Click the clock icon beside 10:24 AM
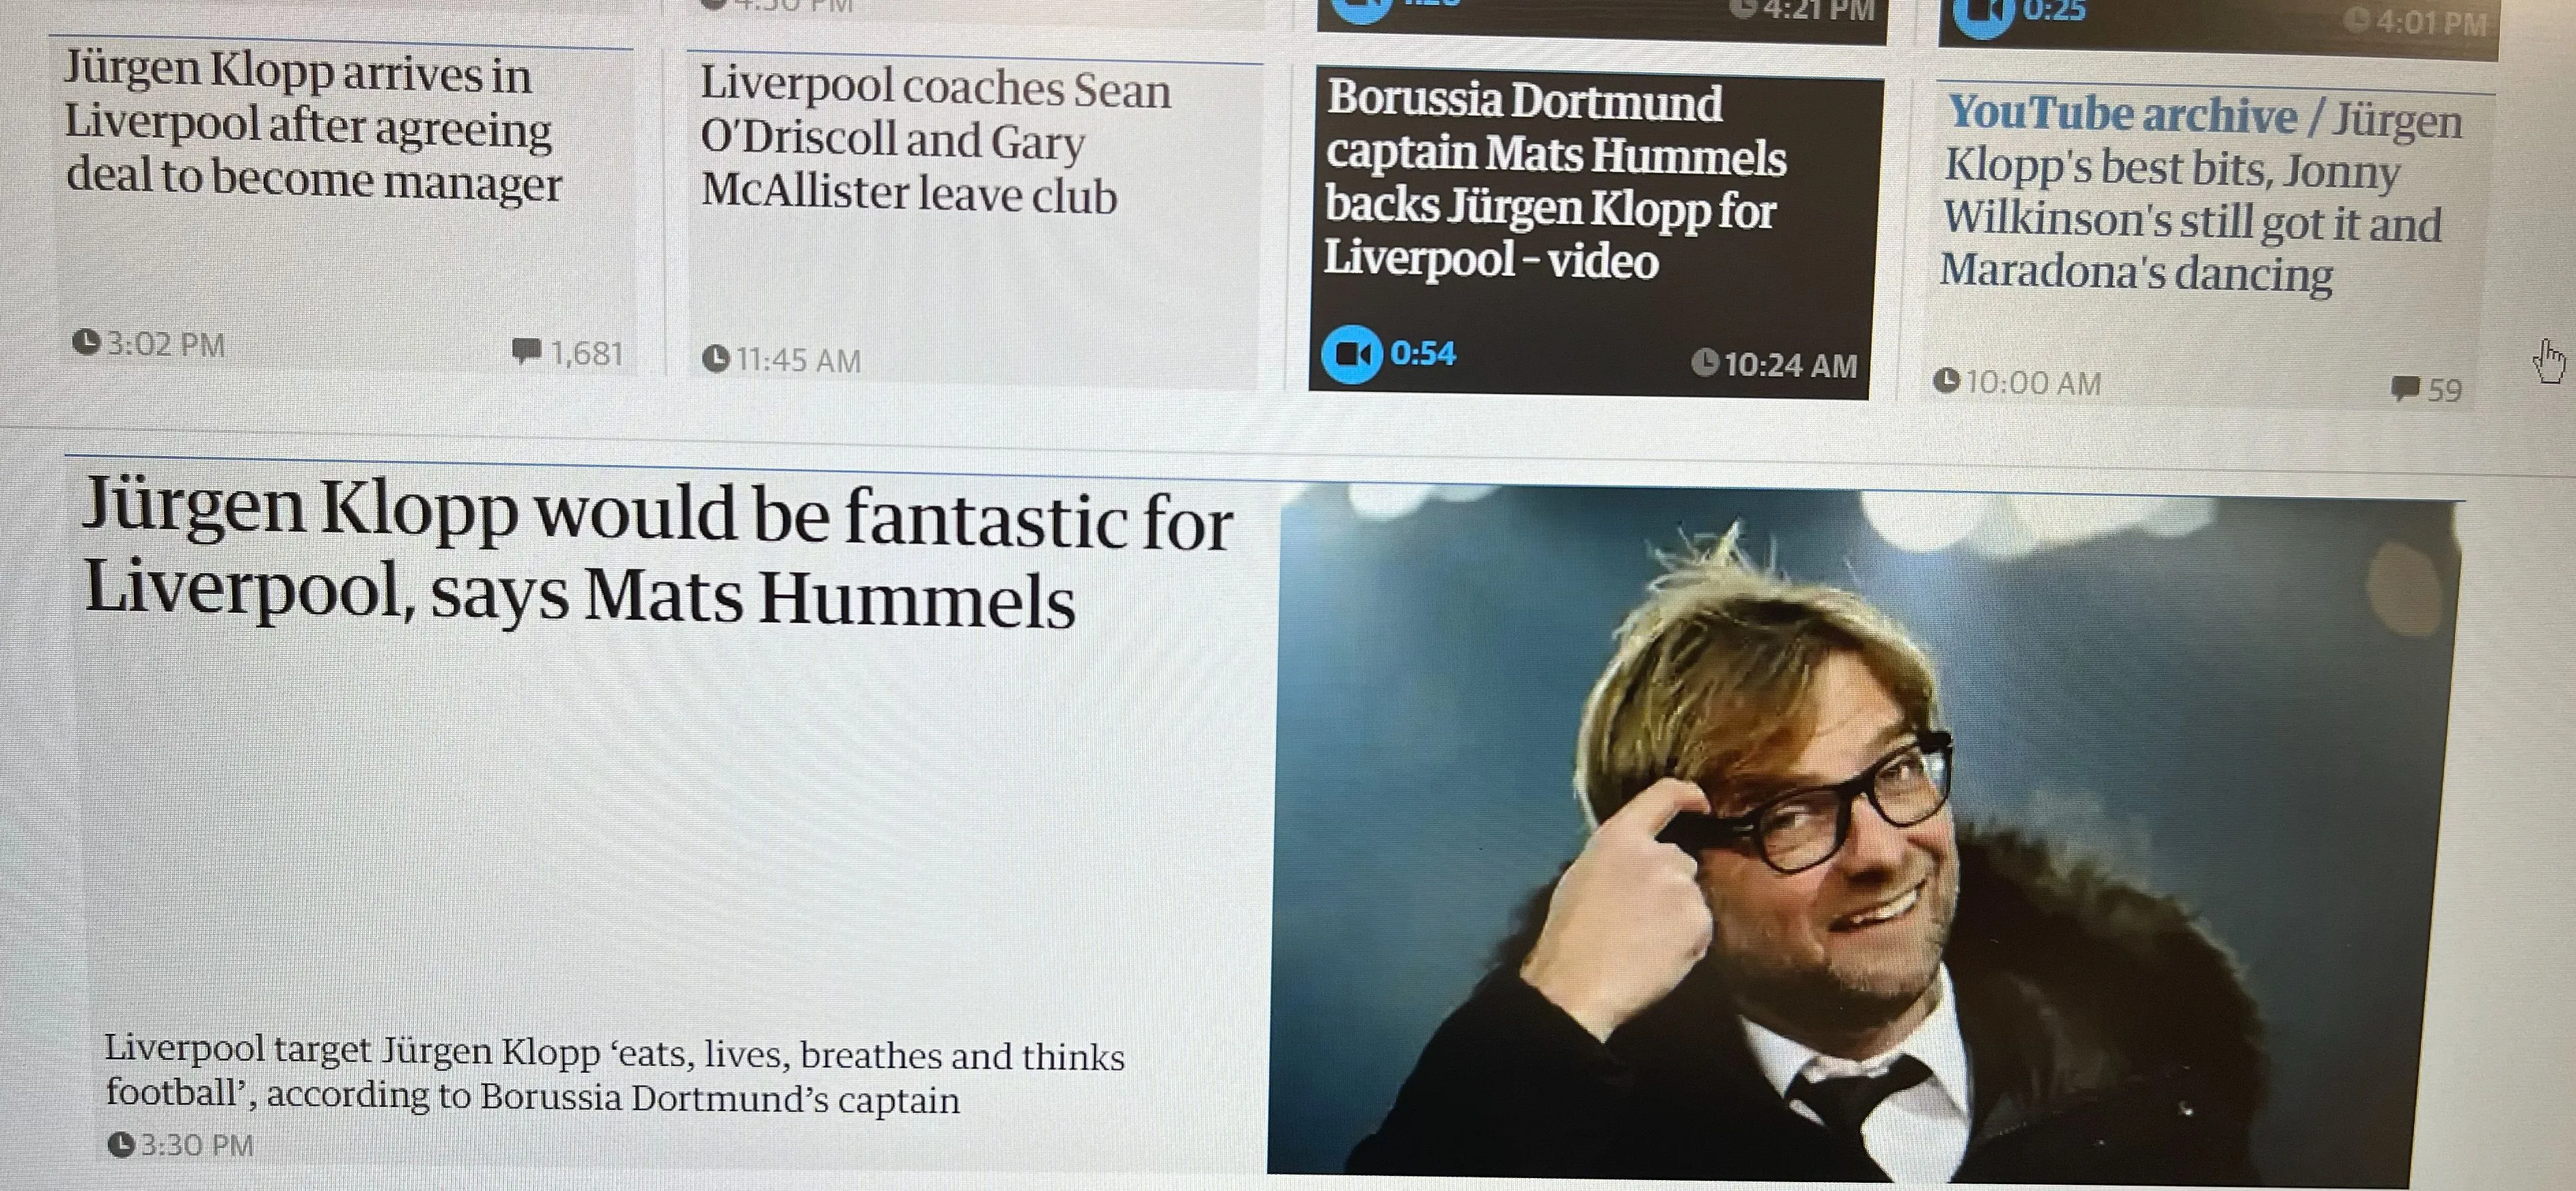Screen dimensions: 2576x1191 pos(1704,362)
